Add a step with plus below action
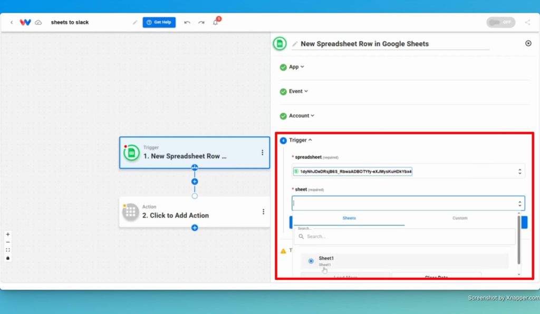The width and height of the screenshot is (540, 314). coord(195,228)
